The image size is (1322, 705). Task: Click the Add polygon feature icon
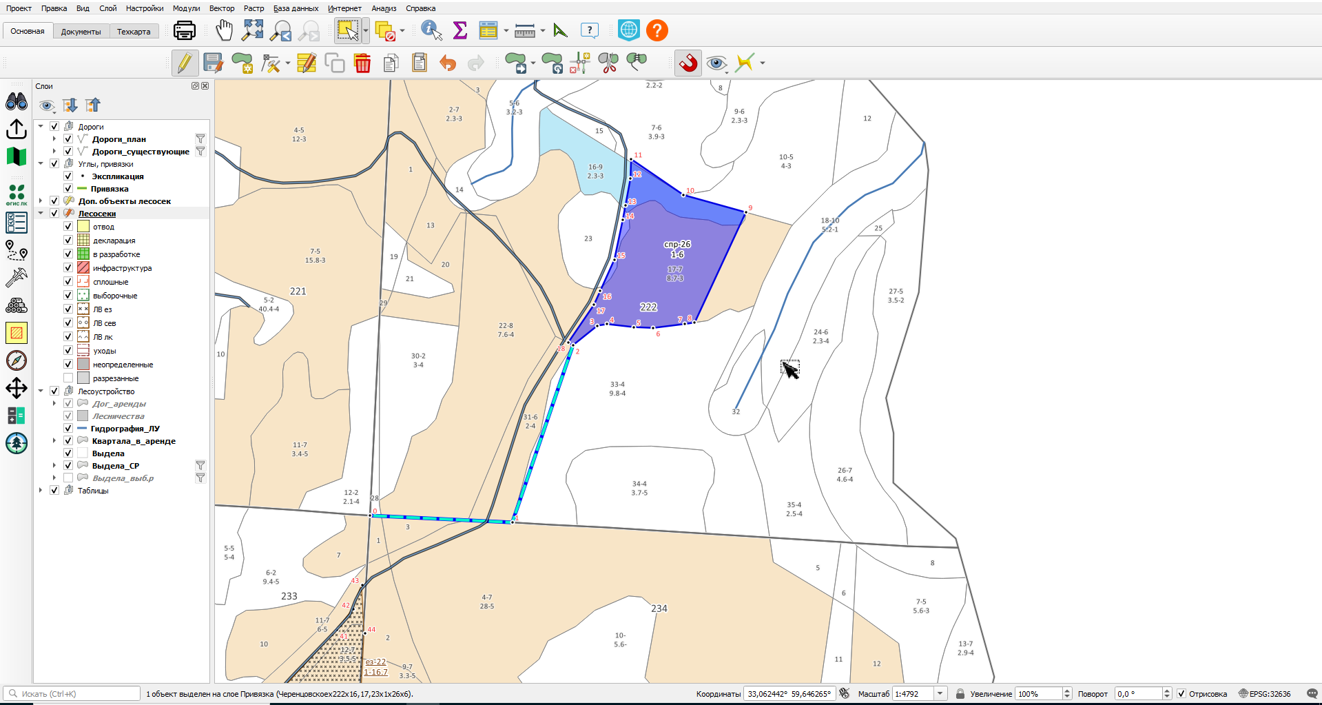coord(242,63)
